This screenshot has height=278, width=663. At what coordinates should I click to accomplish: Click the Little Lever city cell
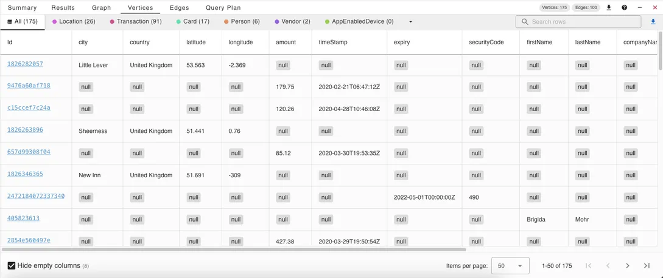point(93,66)
